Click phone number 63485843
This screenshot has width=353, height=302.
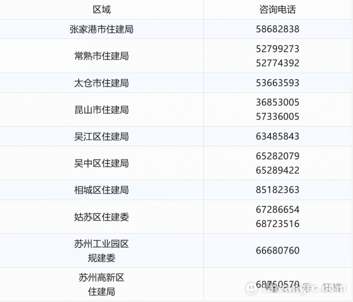coord(277,136)
